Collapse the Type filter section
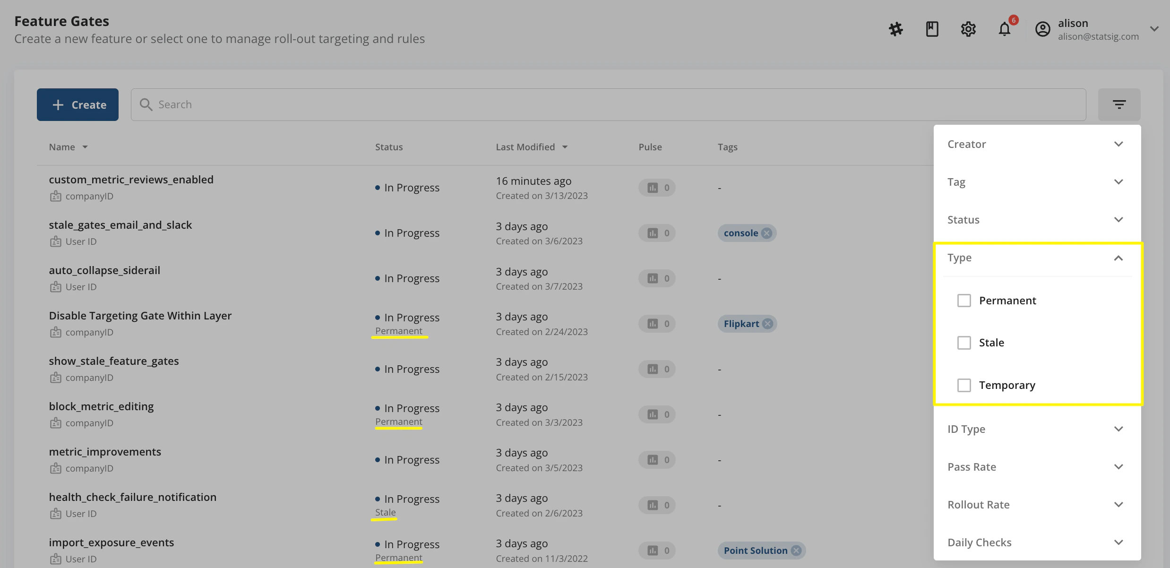 (x=1118, y=258)
